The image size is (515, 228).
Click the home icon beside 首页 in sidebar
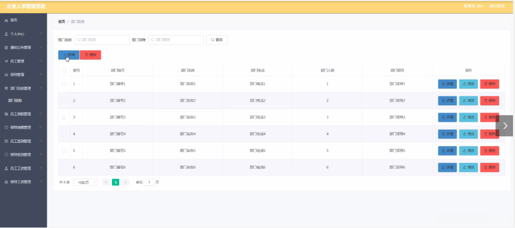point(6,21)
